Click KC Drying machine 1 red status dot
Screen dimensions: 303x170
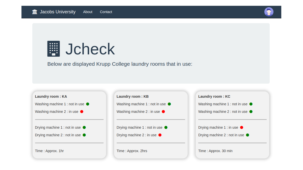click(242, 127)
